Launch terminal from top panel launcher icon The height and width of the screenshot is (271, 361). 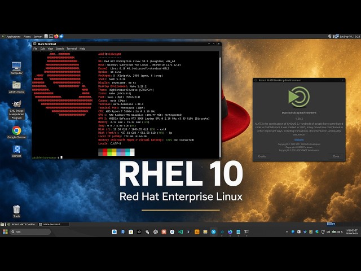(x=51, y=36)
